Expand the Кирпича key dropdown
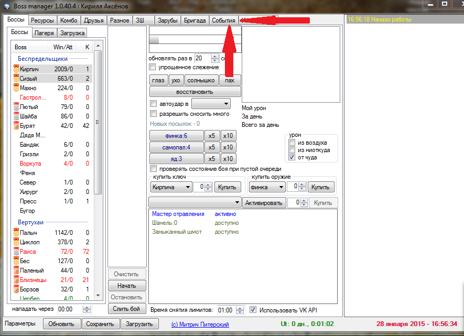 tap(170, 187)
